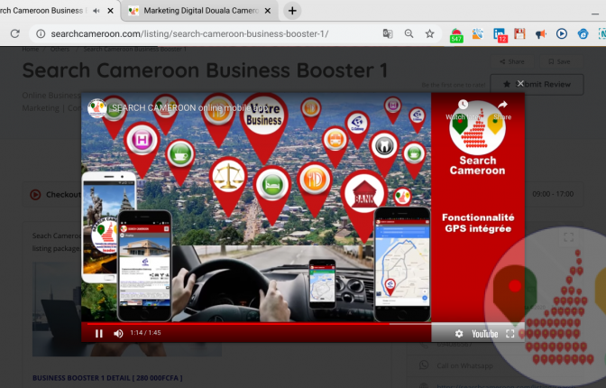Open the extension showing badge 547
The height and width of the screenshot is (388, 606).
[x=456, y=35]
